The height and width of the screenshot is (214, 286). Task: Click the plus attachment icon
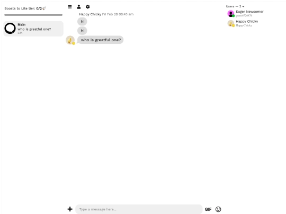(x=70, y=209)
